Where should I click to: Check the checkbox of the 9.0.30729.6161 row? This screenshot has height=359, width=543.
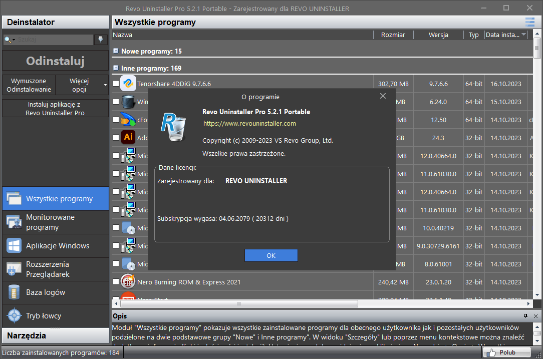pyautogui.click(x=116, y=245)
